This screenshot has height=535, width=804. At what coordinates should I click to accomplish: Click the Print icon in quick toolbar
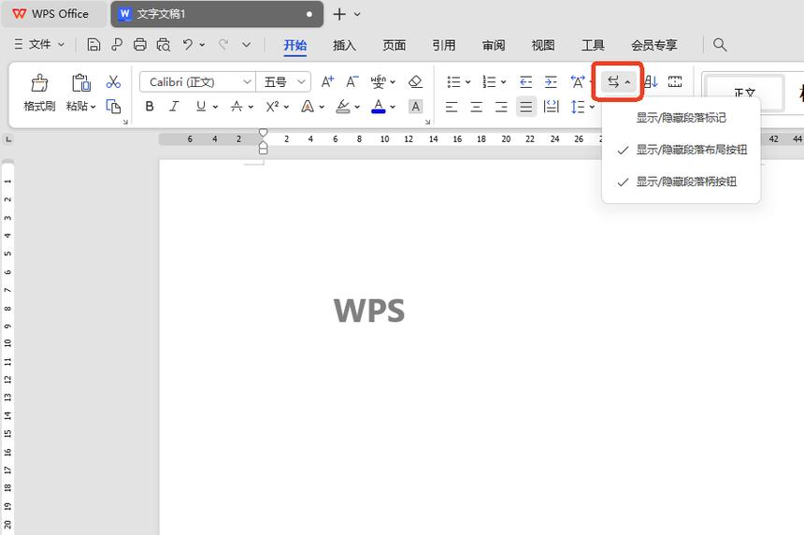139,45
